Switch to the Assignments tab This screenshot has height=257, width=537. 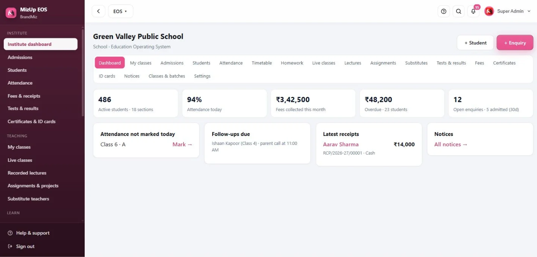click(383, 63)
